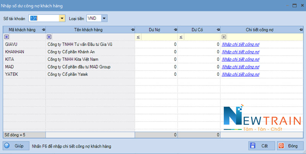This screenshot has height=154, width=306.
Task: Open debt details link for KITA
Action: click(241, 59)
